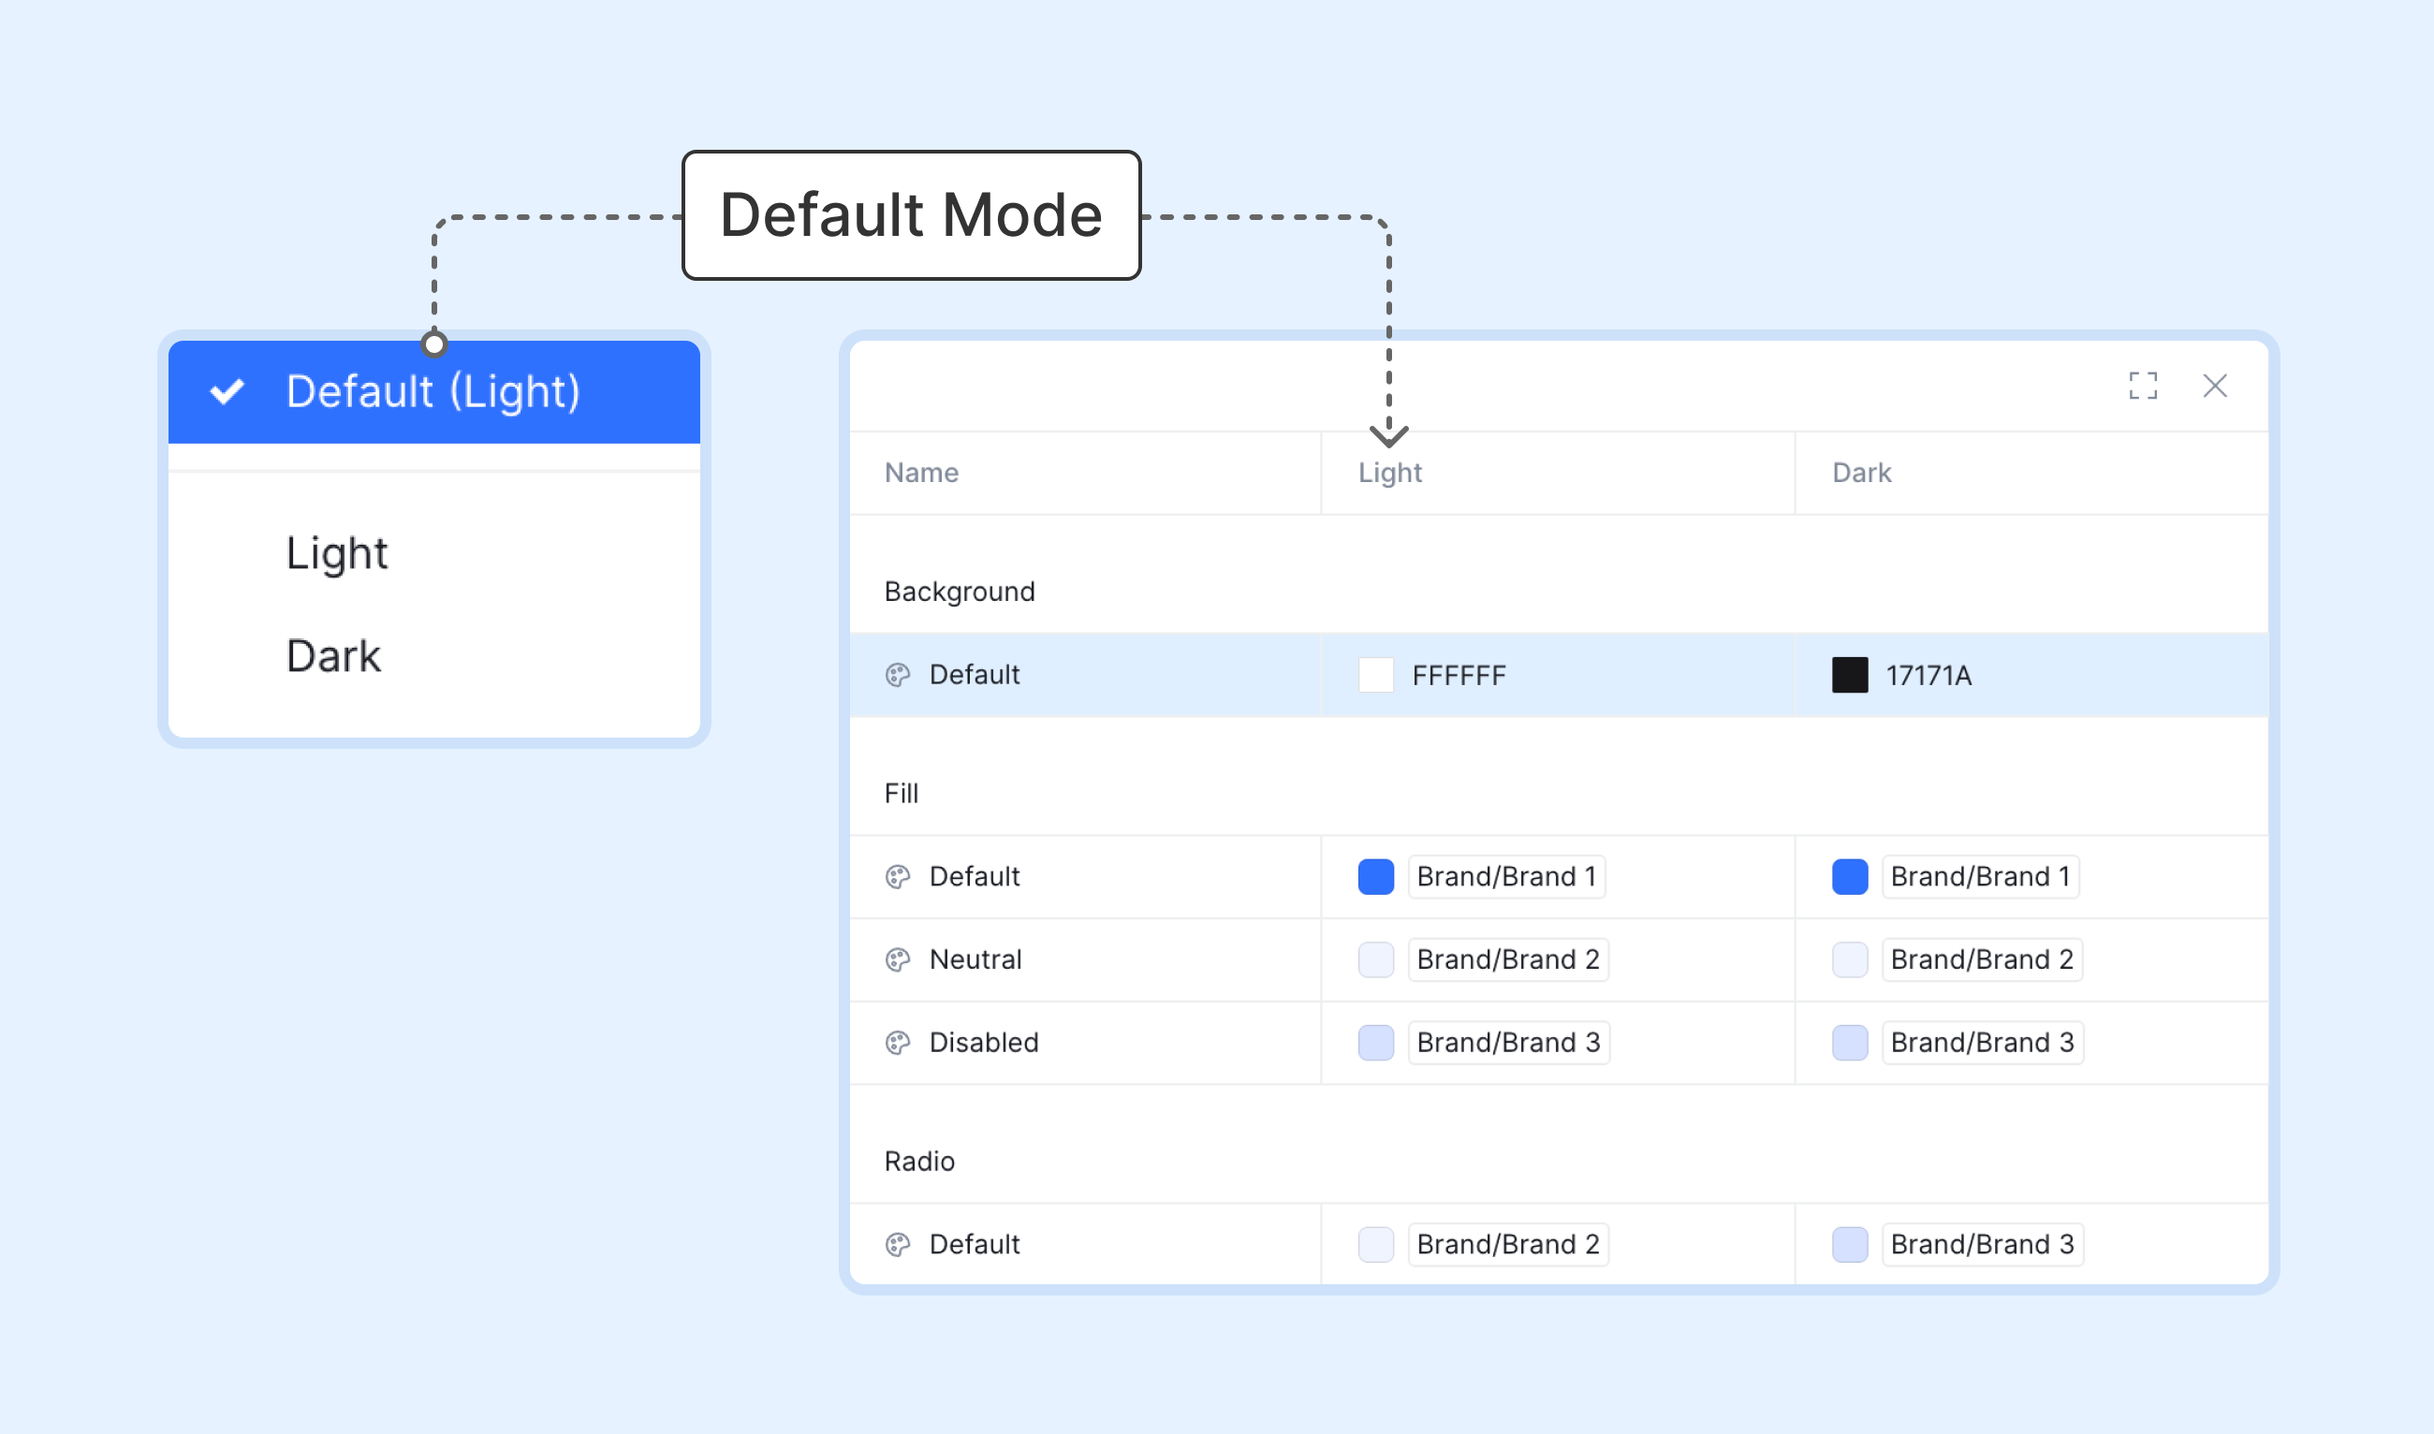Viewport: 2434px width, 1434px height.
Task: Select the Disabled variable name
Action: coord(984,1043)
